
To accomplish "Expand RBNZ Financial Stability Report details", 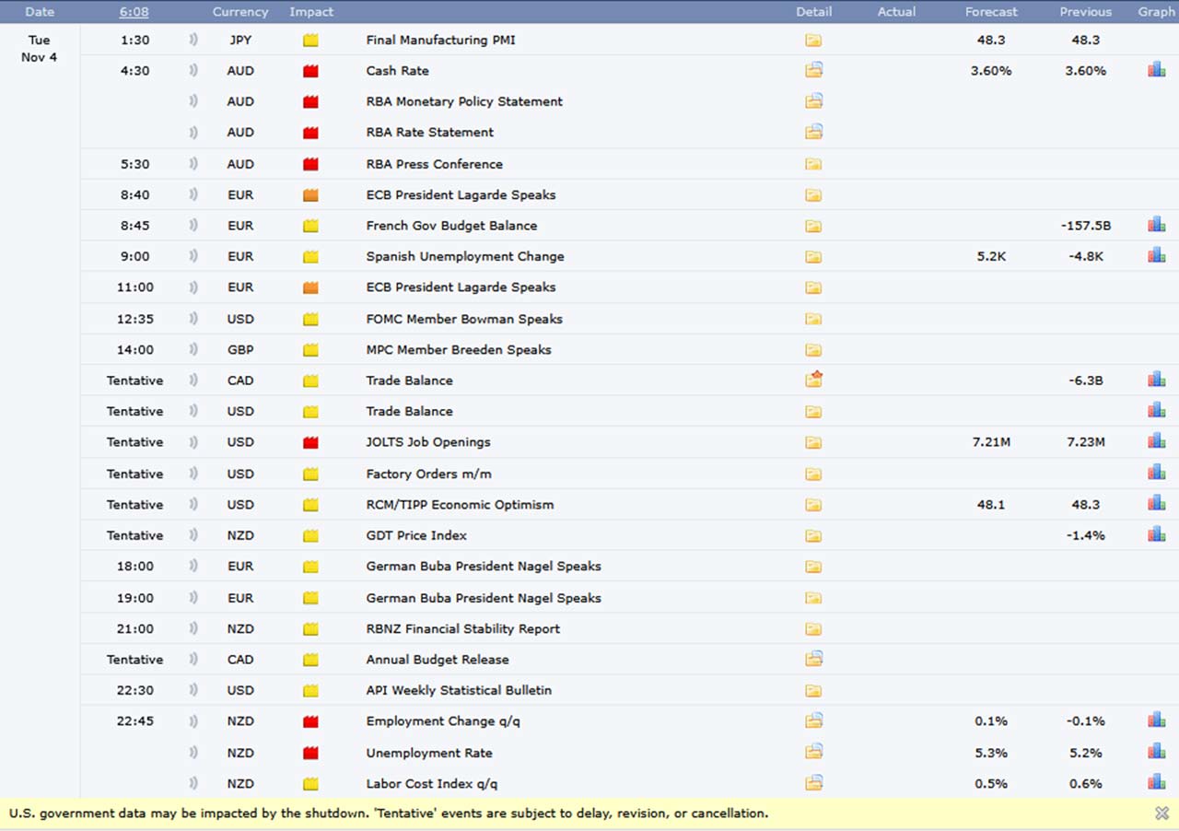I will point(813,628).
